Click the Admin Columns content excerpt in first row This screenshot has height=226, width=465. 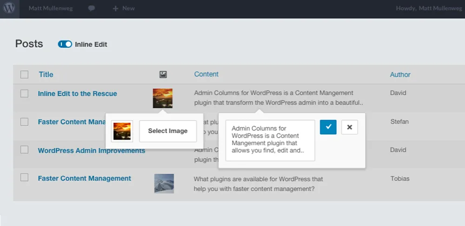coord(279,98)
